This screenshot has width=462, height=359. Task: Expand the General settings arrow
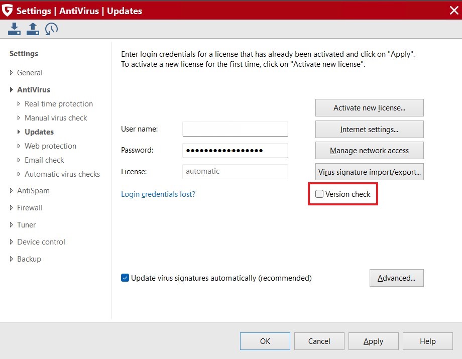click(11, 72)
